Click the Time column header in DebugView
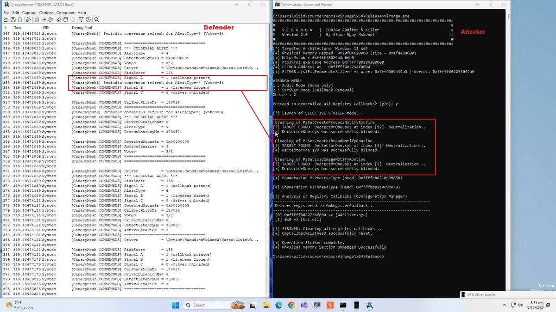The height and width of the screenshot is (312, 556). [x=27, y=28]
